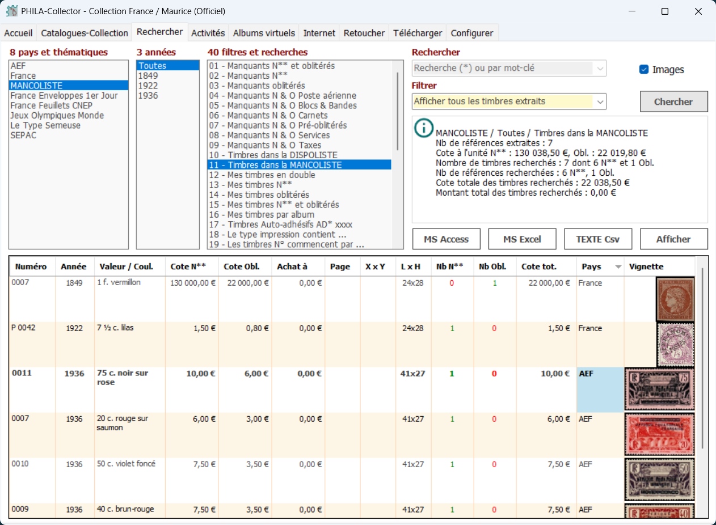716x525 pixels.
Task: Click the 1 f. vermillon stamp thumbnail
Action: pos(675,299)
